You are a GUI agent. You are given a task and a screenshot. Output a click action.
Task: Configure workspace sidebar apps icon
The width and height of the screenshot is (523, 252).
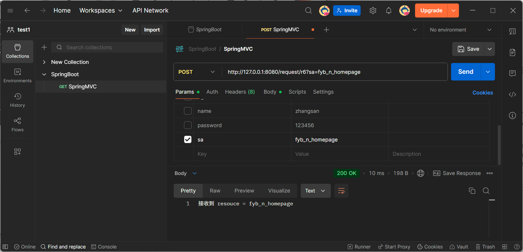coord(18,152)
